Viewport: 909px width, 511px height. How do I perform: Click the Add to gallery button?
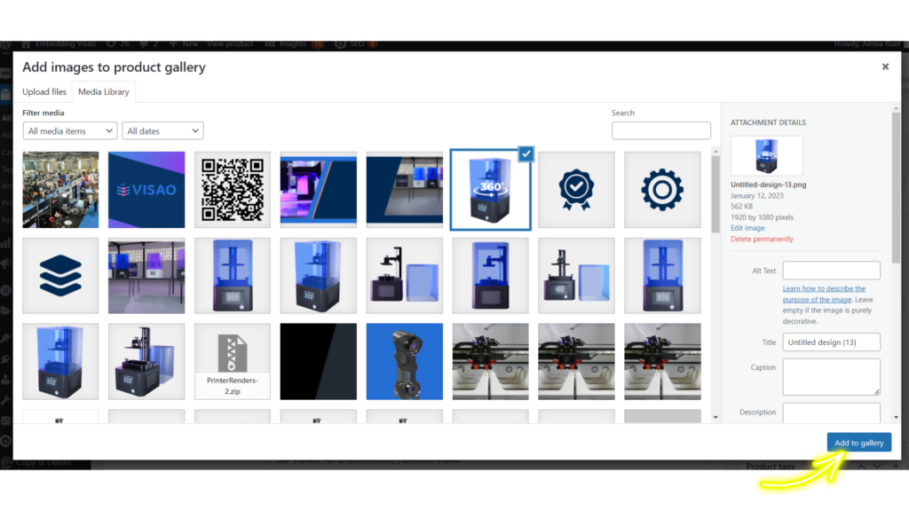point(859,443)
